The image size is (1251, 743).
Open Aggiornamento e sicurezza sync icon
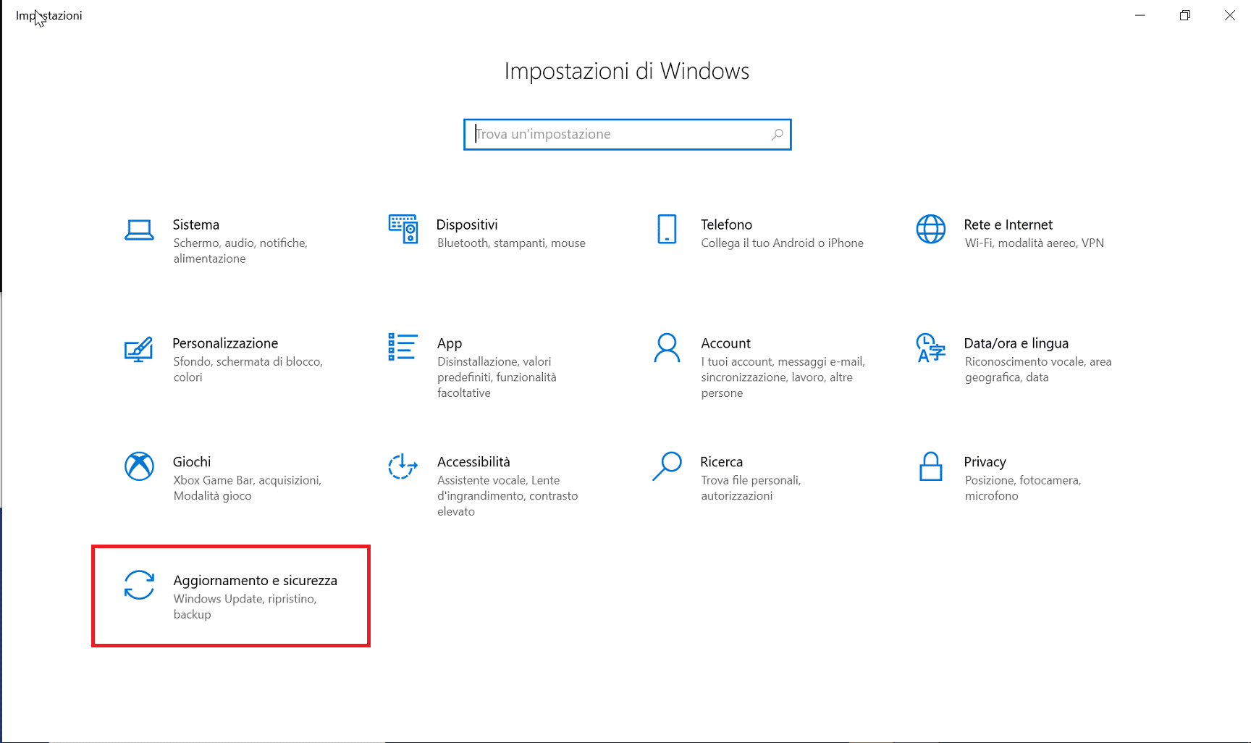(x=139, y=585)
